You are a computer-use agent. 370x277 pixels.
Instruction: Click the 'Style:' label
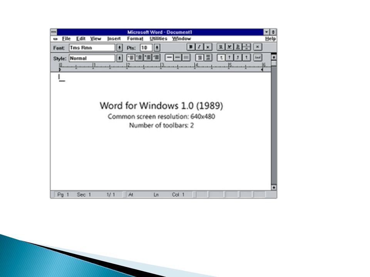[x=60, y=58]
